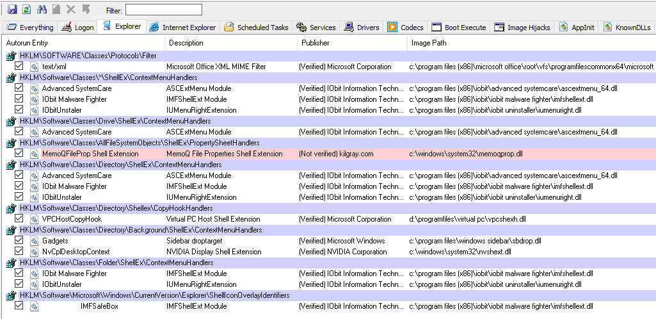Select the Everything tab
This screenshot has width=656, height=319.
[x=29, y=28]
